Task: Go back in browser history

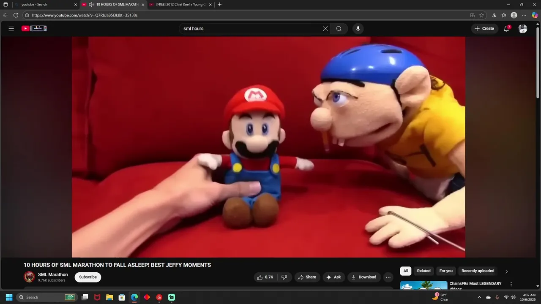Action: point(5,15)
